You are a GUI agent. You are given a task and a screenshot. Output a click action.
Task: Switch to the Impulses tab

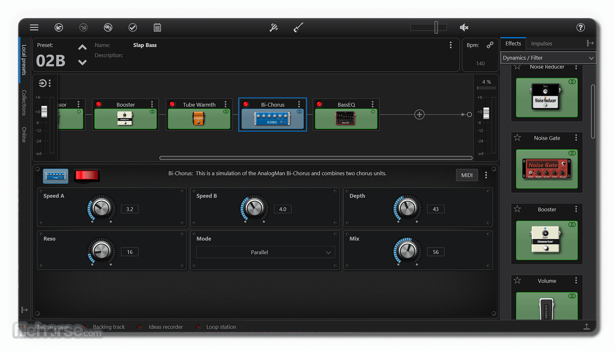(x=542, y=43)
